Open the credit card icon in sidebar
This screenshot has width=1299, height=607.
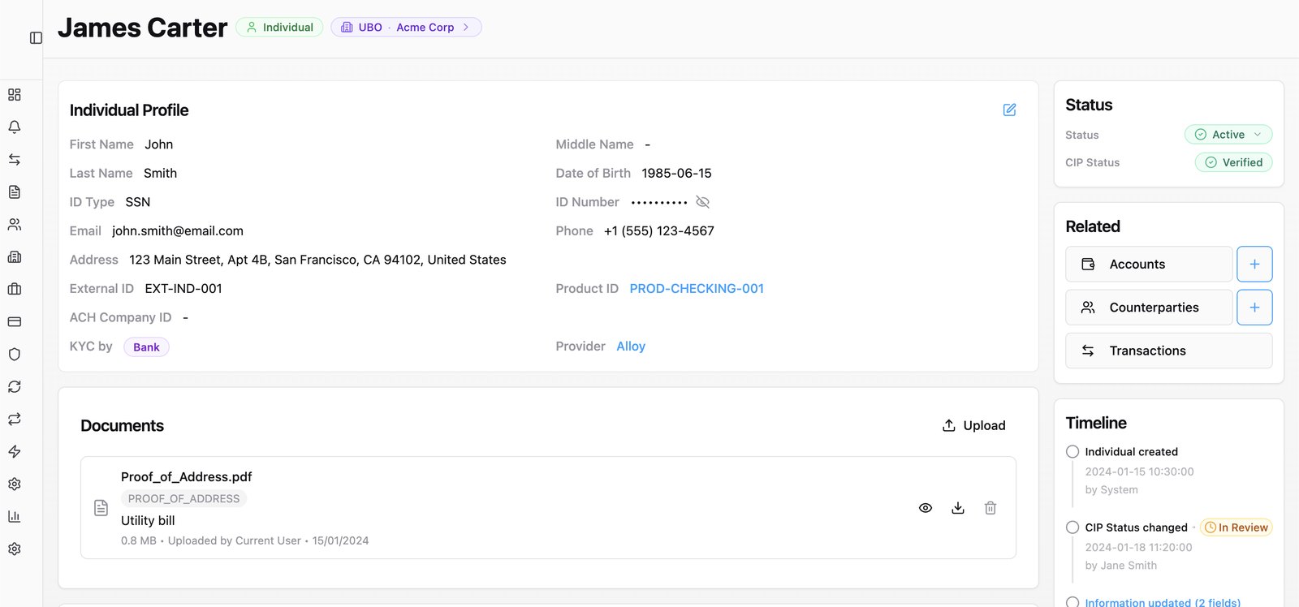15,322
